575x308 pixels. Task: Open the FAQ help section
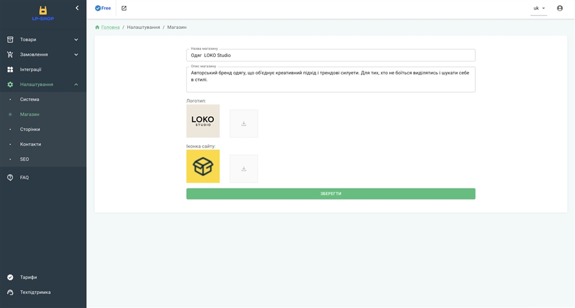tap(24, 178)
